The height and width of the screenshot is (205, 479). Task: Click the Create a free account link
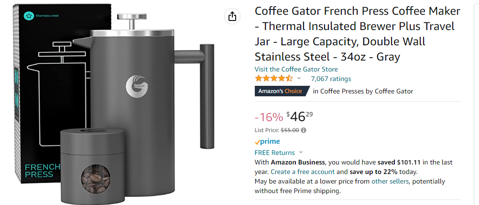click(303, 172)
